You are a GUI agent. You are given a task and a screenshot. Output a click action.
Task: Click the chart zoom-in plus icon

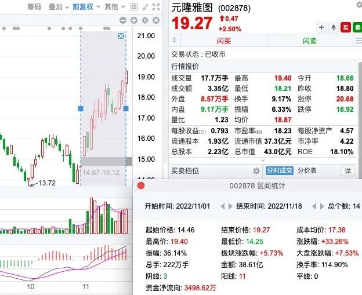pos(133,20)
